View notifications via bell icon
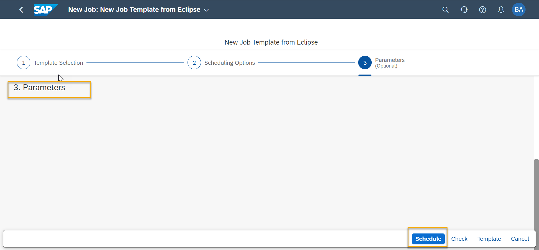This screenshot has height=250, width=539. [501, 9]
